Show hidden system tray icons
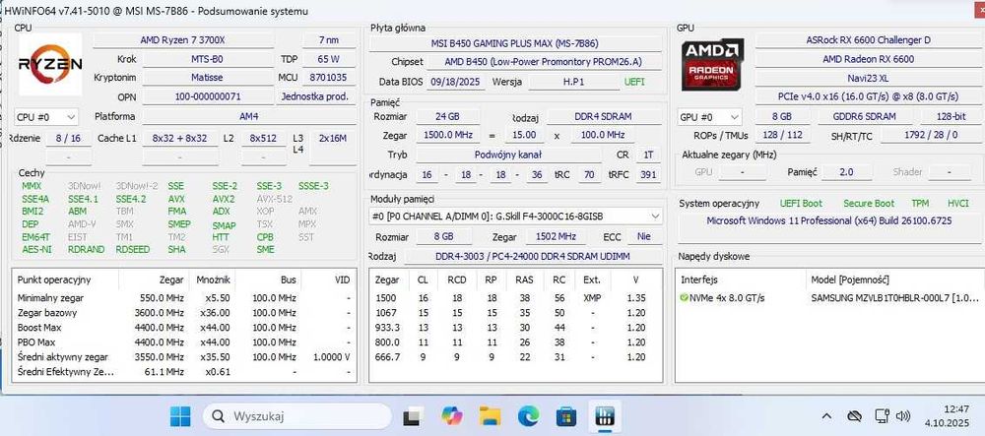 [826, 416]
